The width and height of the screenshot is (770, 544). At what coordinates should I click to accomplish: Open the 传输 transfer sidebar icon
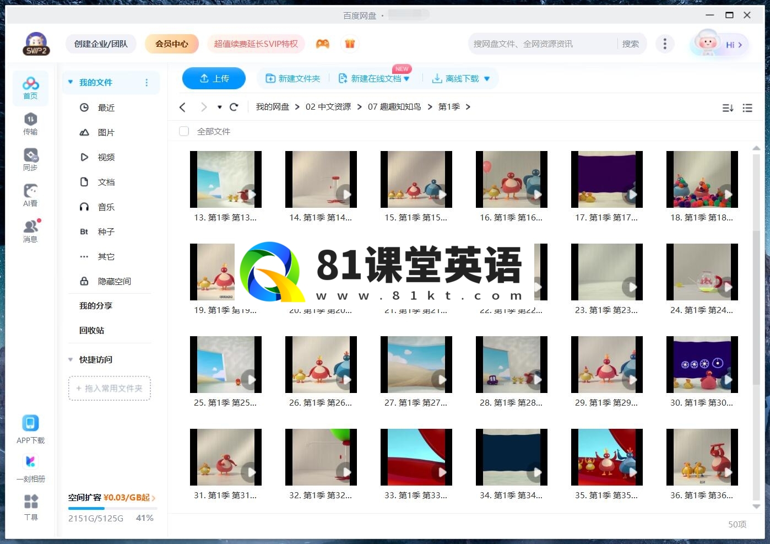click(30, 124)
